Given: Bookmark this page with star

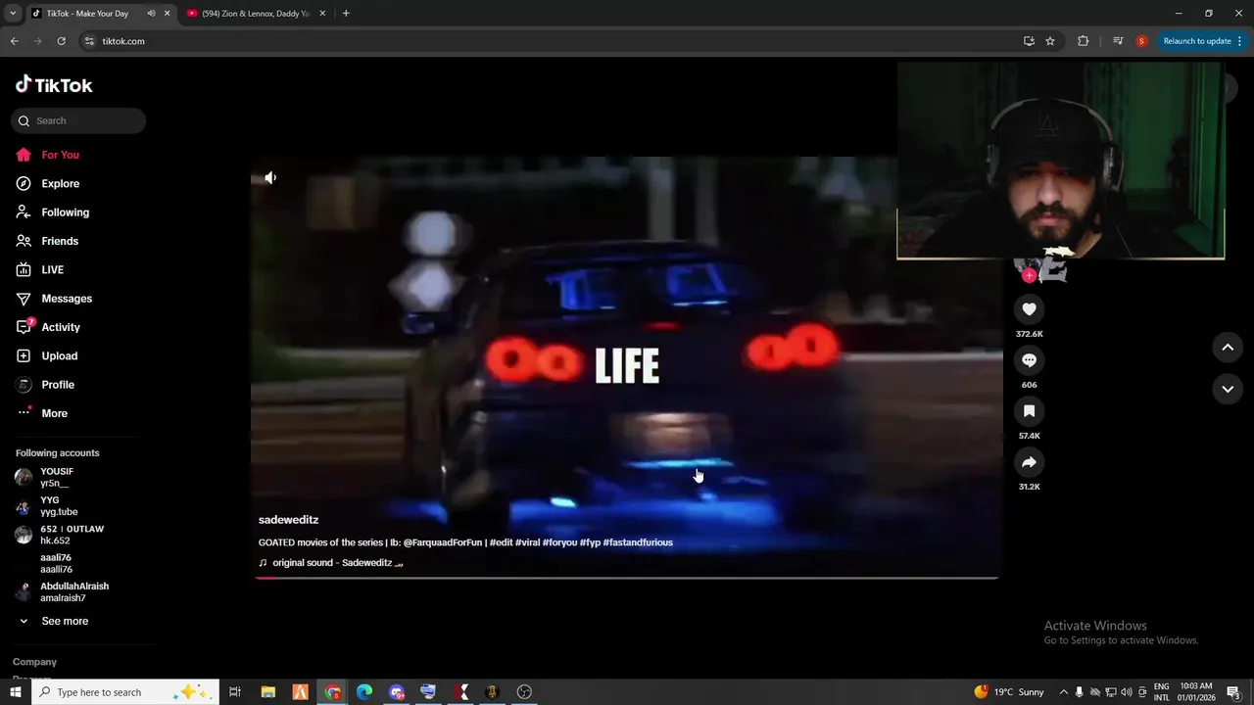Looking at the screenshot, I should click(x=1050, y=41).
